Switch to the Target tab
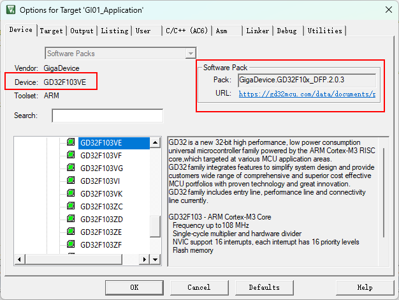This screenshot has width=399, height=300. [51, 31]
